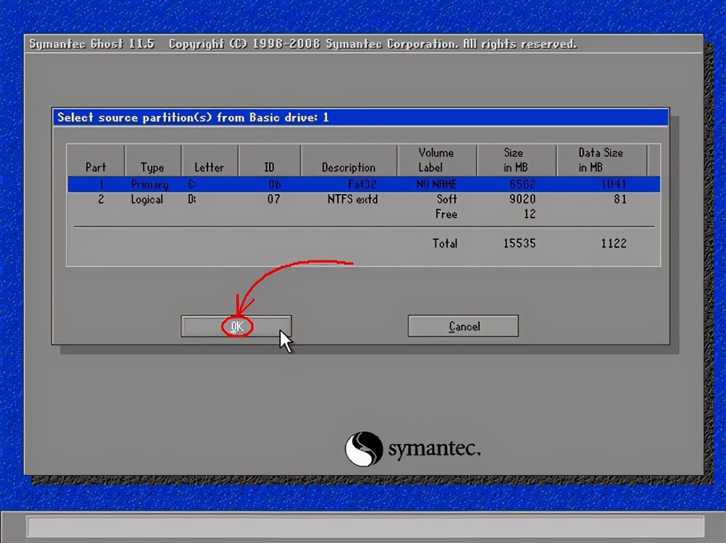Click the Soft volume label cell
Image resolution: width=726 pixels, height=543 pixels.
pos(447,199)
